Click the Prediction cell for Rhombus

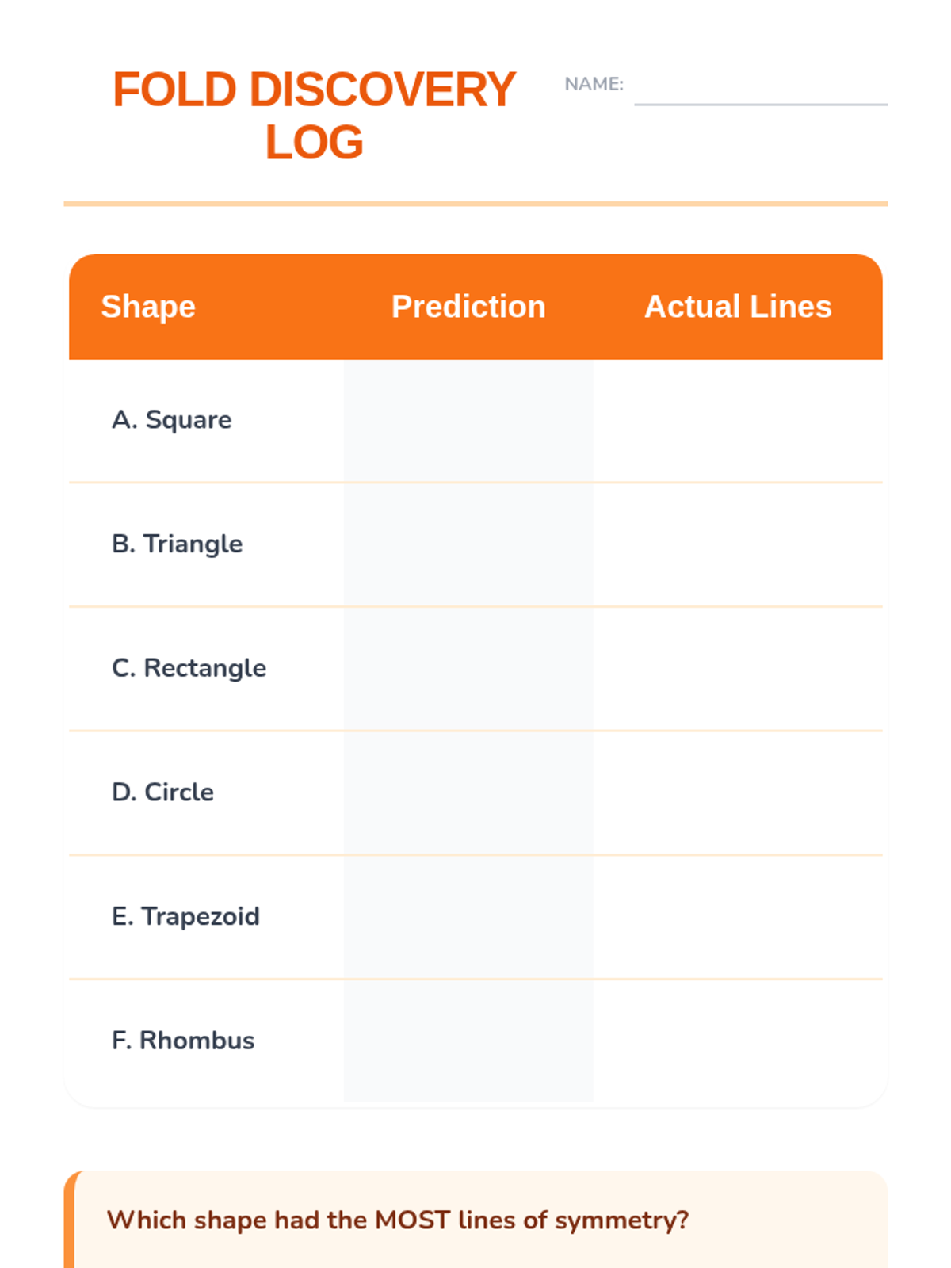click(x=468, y=1041)
